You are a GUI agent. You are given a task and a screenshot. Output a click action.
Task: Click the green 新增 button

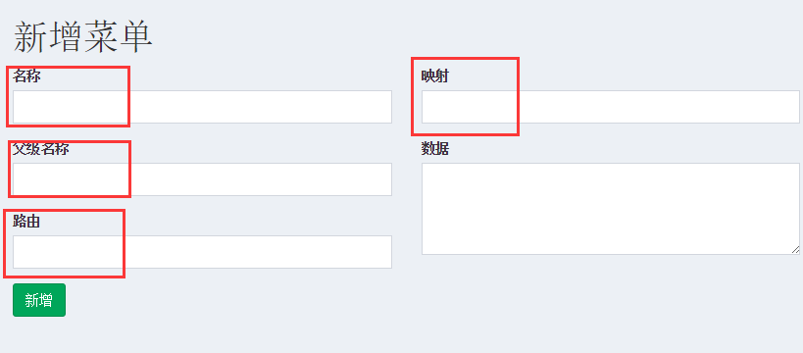point(39,300)
